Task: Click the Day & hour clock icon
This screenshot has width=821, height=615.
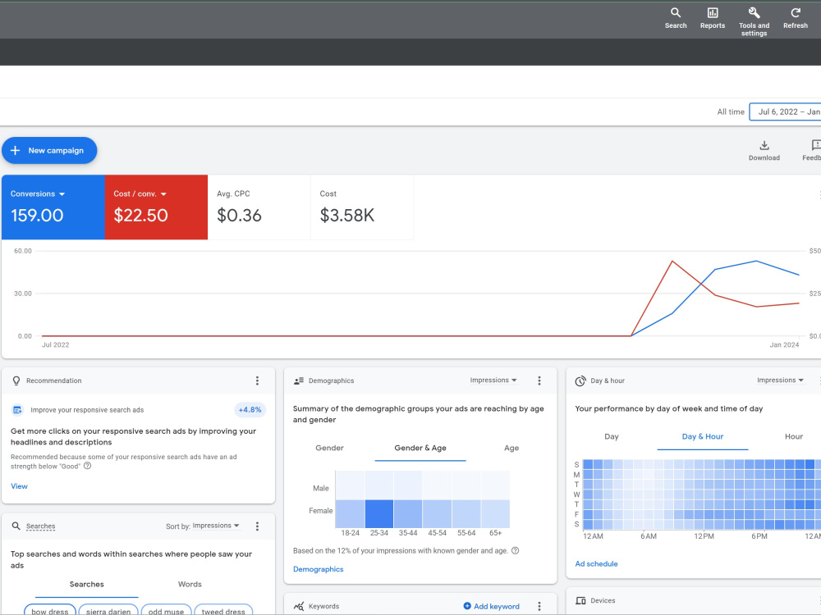Action: [x=580, y=380]
